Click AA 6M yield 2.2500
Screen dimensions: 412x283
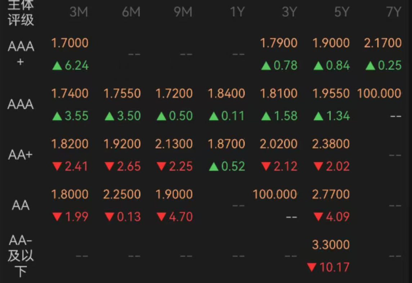click(x=122, y=194)
